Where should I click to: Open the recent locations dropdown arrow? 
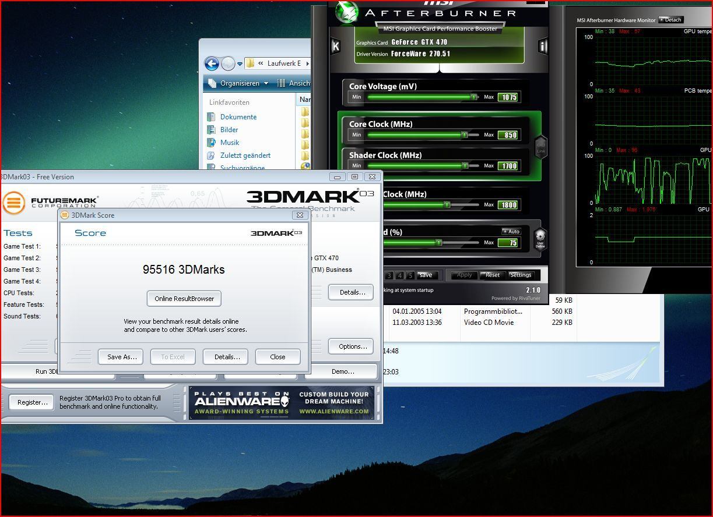pos(240,64)
